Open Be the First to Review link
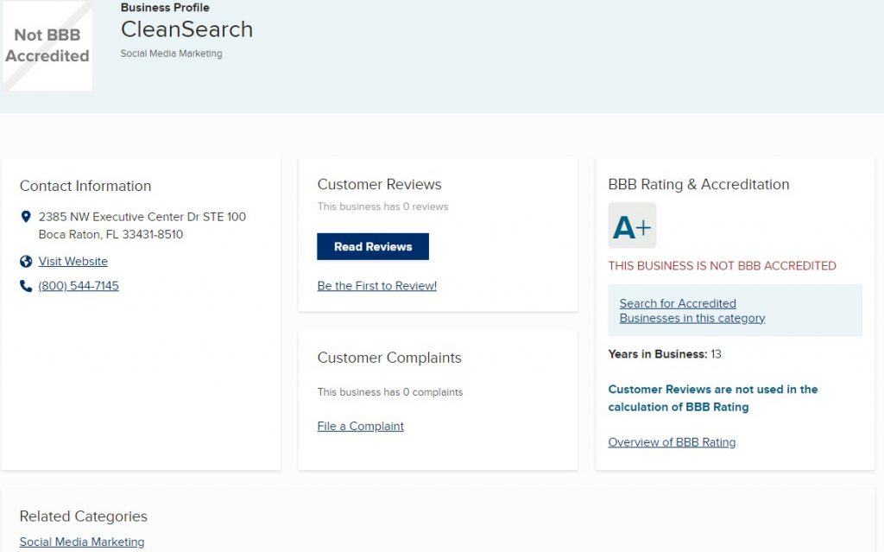The height and width of the screenshot is (552, 884). pyautogui.click(x=376, y=286)
